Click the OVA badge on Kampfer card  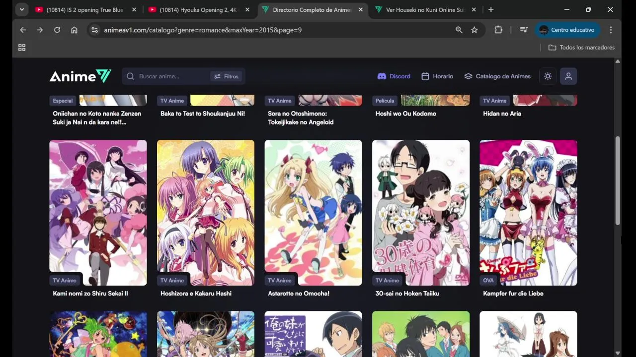point(488,280)
